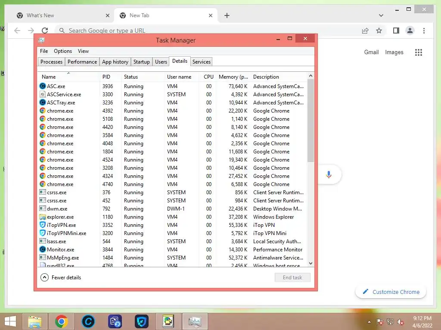Click the voice search microphone

329,174
